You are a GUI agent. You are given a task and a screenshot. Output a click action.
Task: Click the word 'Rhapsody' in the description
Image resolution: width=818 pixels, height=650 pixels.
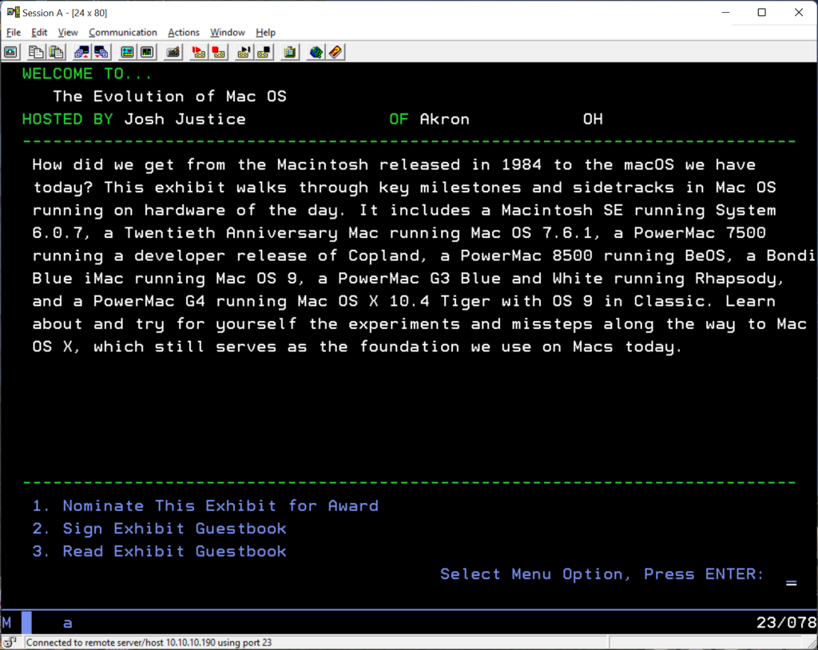[735, 279]
